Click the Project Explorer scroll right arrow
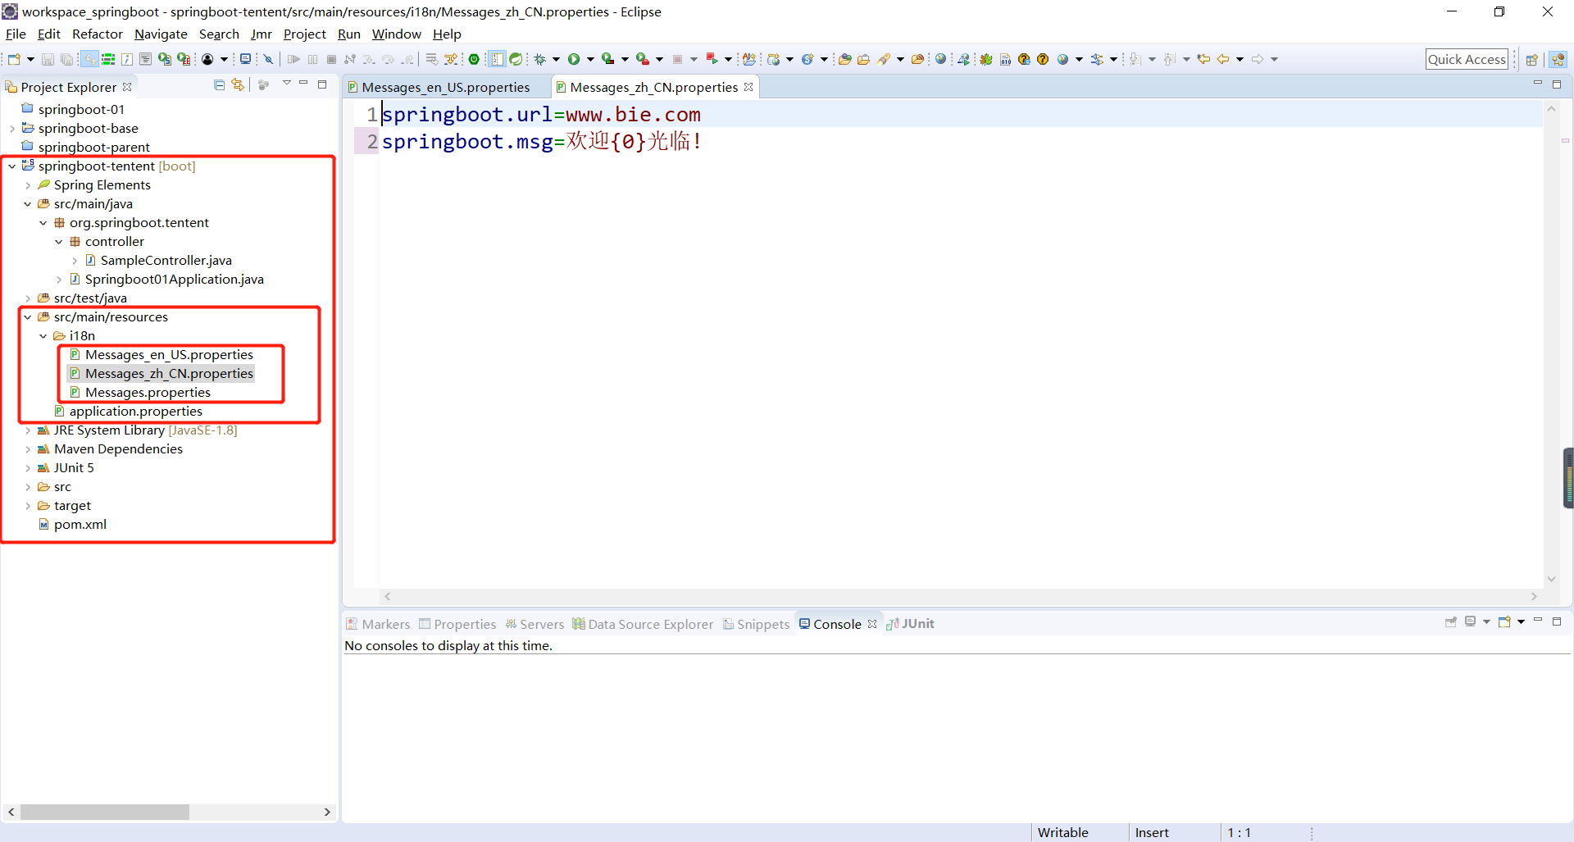This screenshot has width=1574, height=842. 327,812
